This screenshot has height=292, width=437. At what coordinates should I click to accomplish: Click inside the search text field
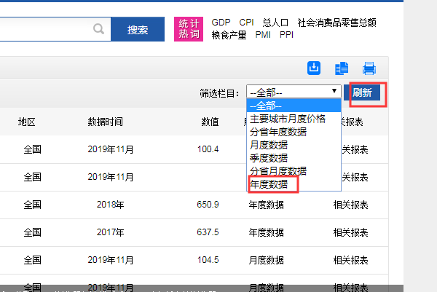[44, 29]
